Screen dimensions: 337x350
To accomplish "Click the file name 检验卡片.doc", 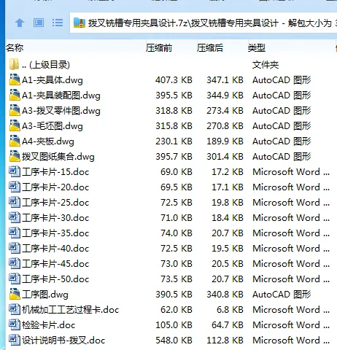I will pyautogui.click(x=48, y=325).
